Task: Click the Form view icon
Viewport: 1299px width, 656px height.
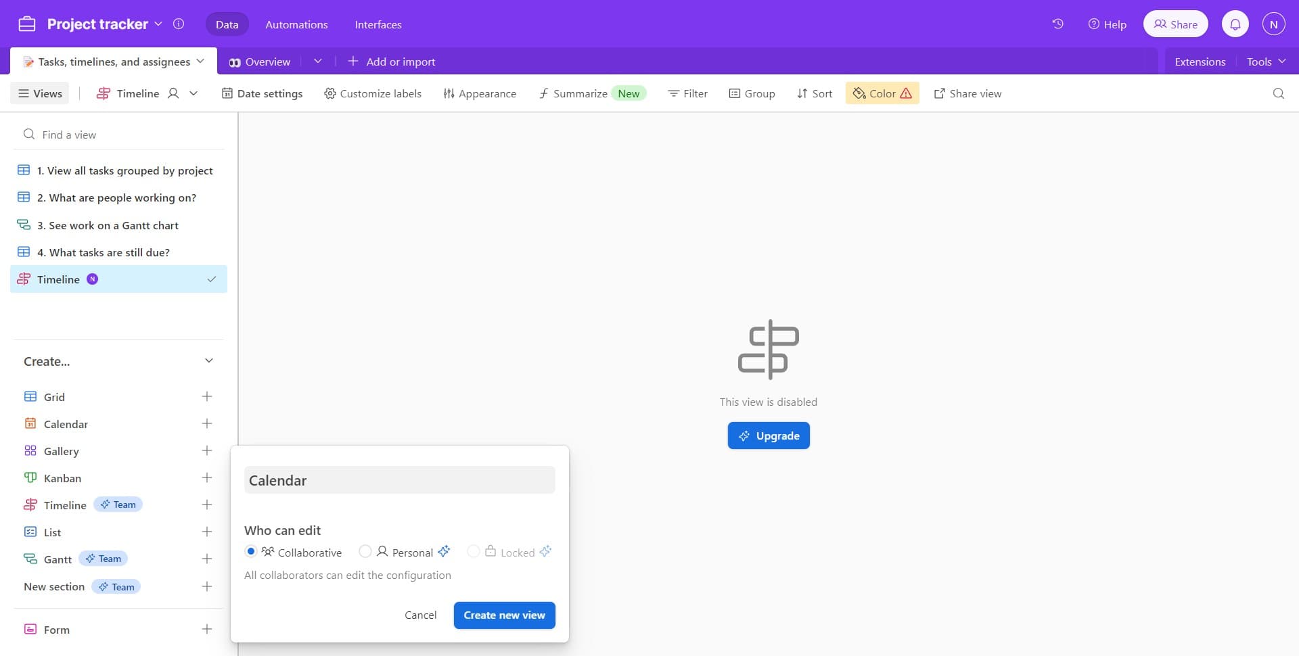Action: click(x=30, y=629)
